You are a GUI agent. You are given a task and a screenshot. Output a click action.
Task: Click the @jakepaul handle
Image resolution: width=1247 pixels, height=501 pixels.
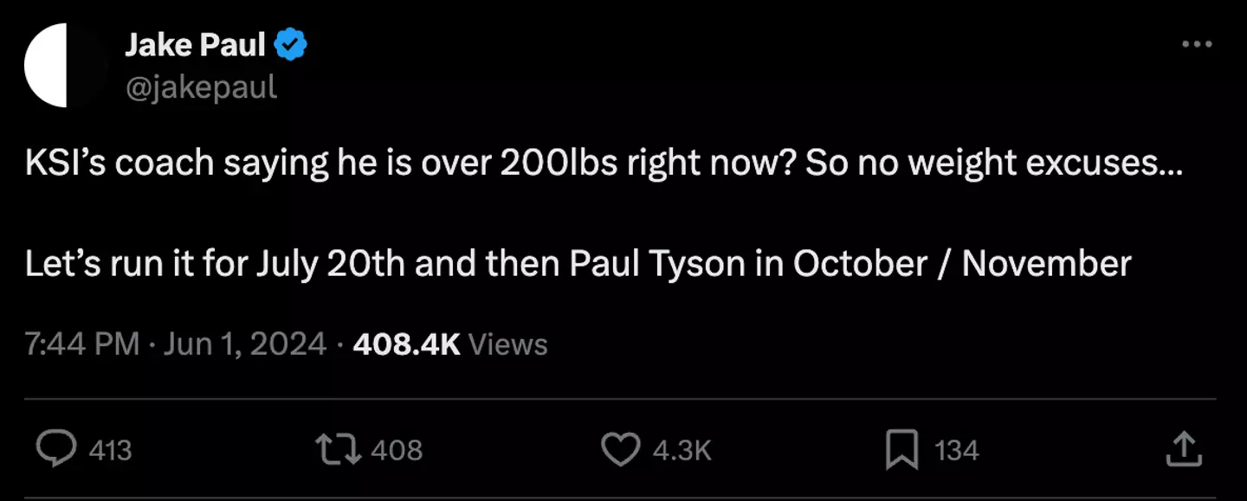coord(200,86)
